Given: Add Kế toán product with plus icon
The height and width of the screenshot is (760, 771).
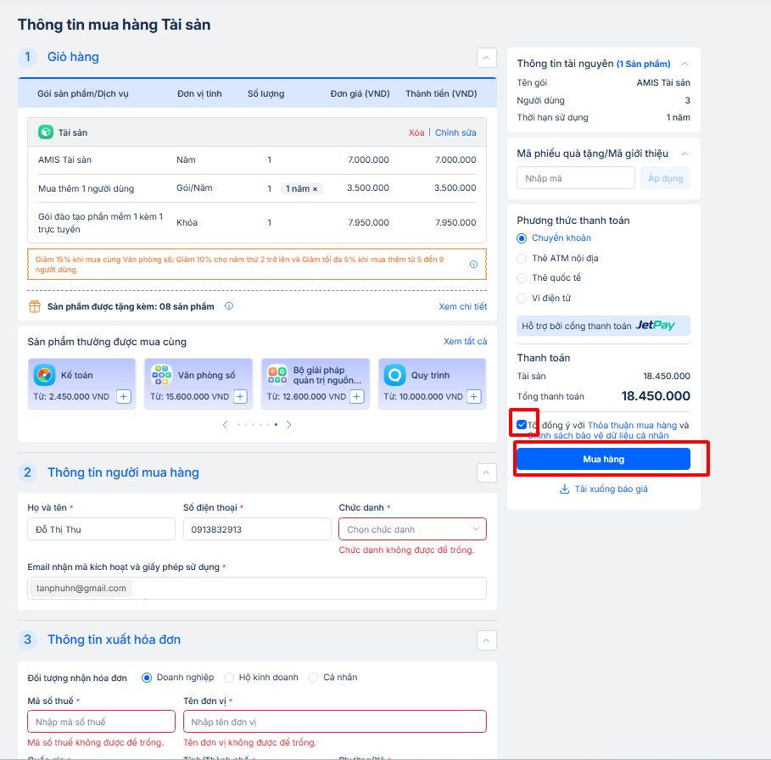Looking at the screenshot, I should pyautogui.click(x=124, y=396).
